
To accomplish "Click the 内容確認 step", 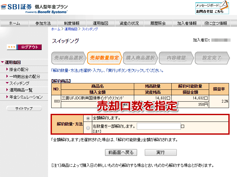I will point(176,58).
